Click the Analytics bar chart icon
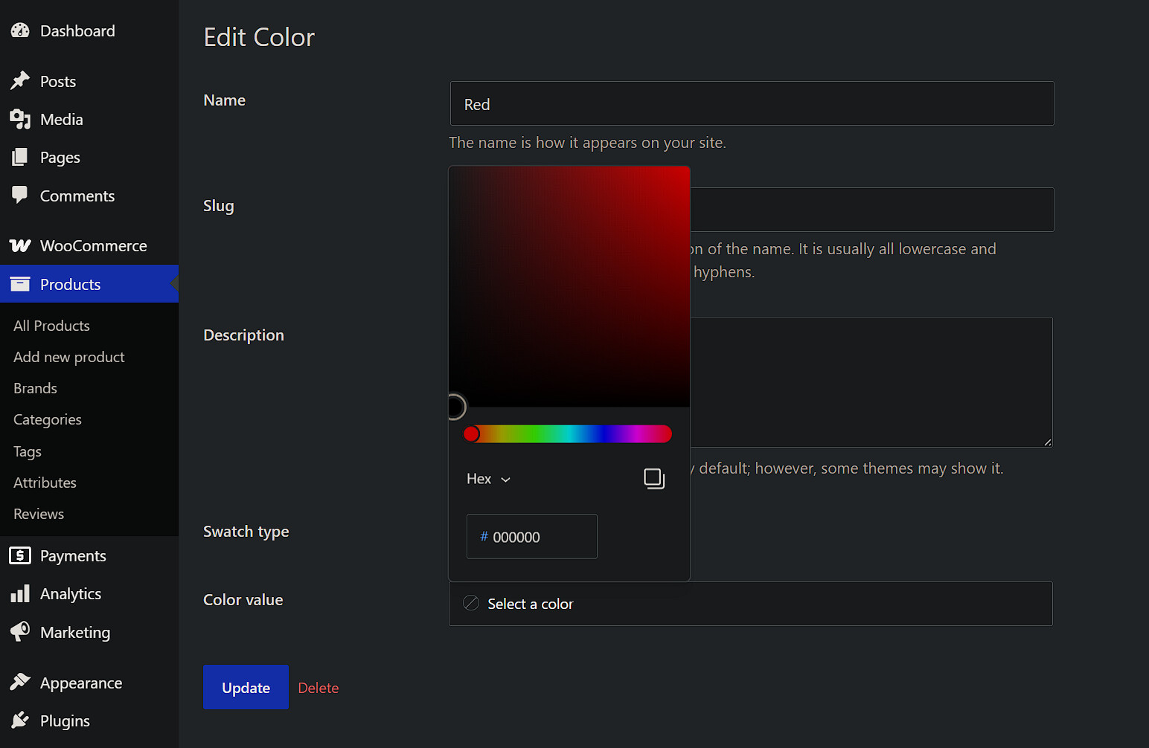The width and height of the screenshot is (1149, 748). (20, 593)
